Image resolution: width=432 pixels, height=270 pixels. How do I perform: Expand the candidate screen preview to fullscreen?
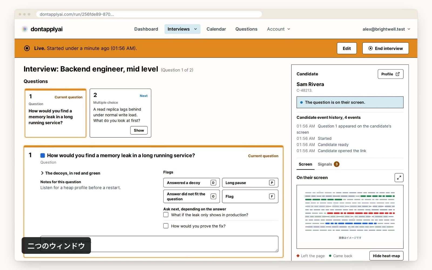pos(399,178)
